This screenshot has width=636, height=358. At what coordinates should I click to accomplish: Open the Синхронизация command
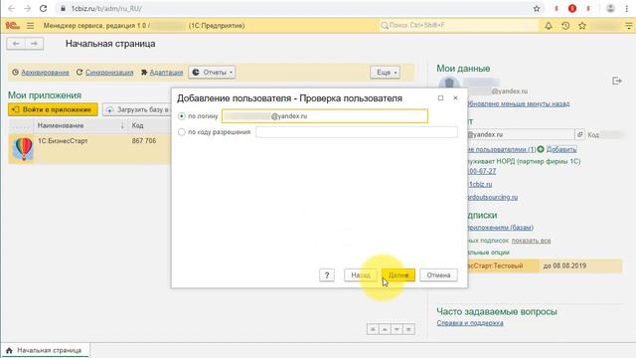(x=109, y=73)
